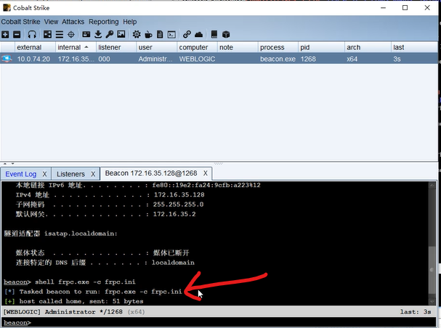The image size is (441, 328).
Task: Open About cube icon
Action: click(x=226, y=35)
